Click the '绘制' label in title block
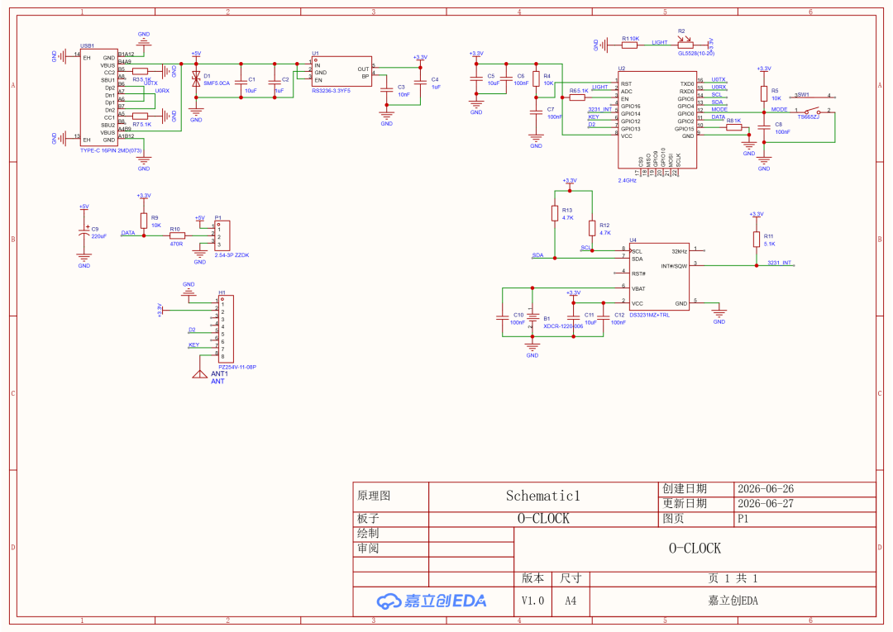Image resolution: width=893 pixels, height=632 pixels. pos(368,533)
